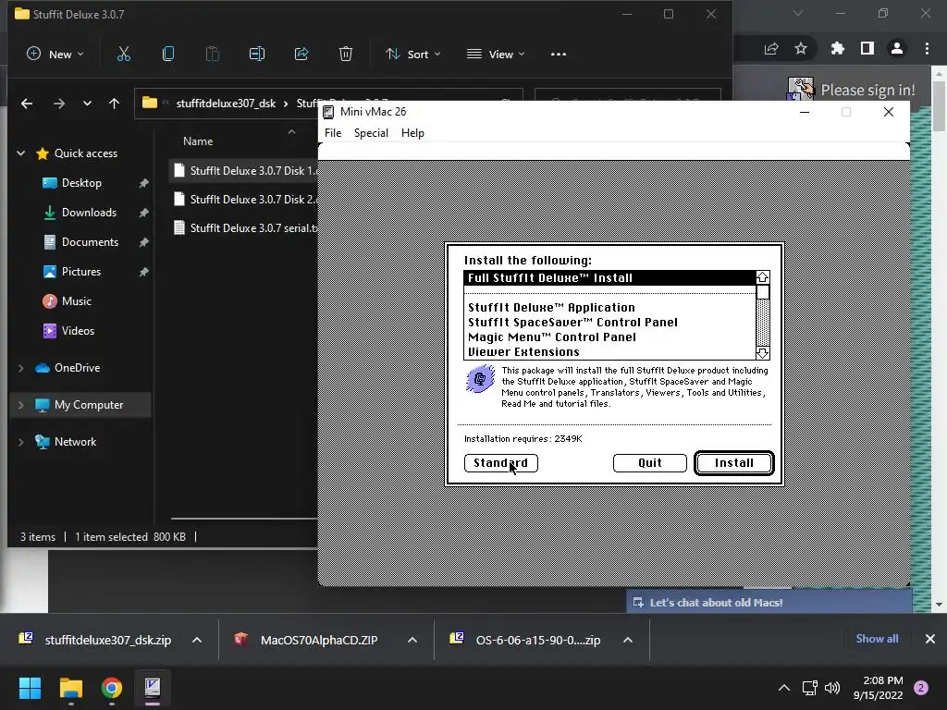This screenshot has width=947, height=710.
Task: Click the Cut icon in File Explorer toolbar
Action: 123,54
